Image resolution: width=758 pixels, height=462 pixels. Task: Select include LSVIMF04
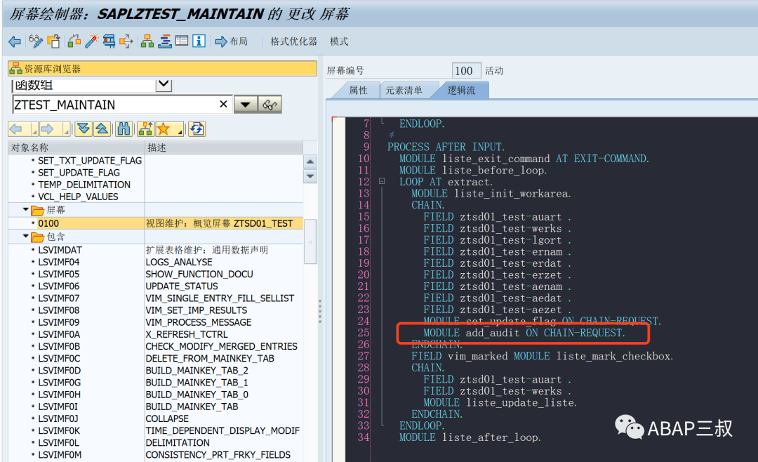coord(58,262)
